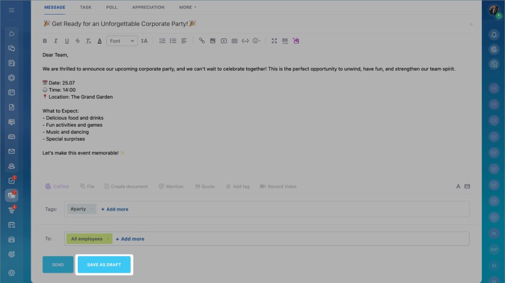Click the Send button
The image size is (505, 283).
click(58, 265)
